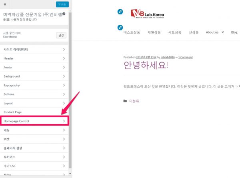Expand the Homepage Control chevron
This screenshot has width=240, height=178.
click(x=64, y=121)
